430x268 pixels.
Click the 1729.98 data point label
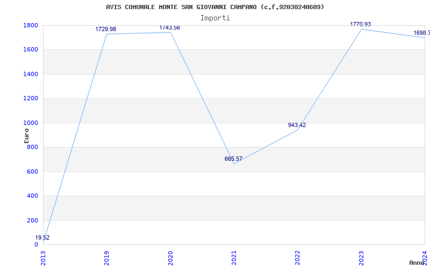pyautogui.click(x=105, y=29)
